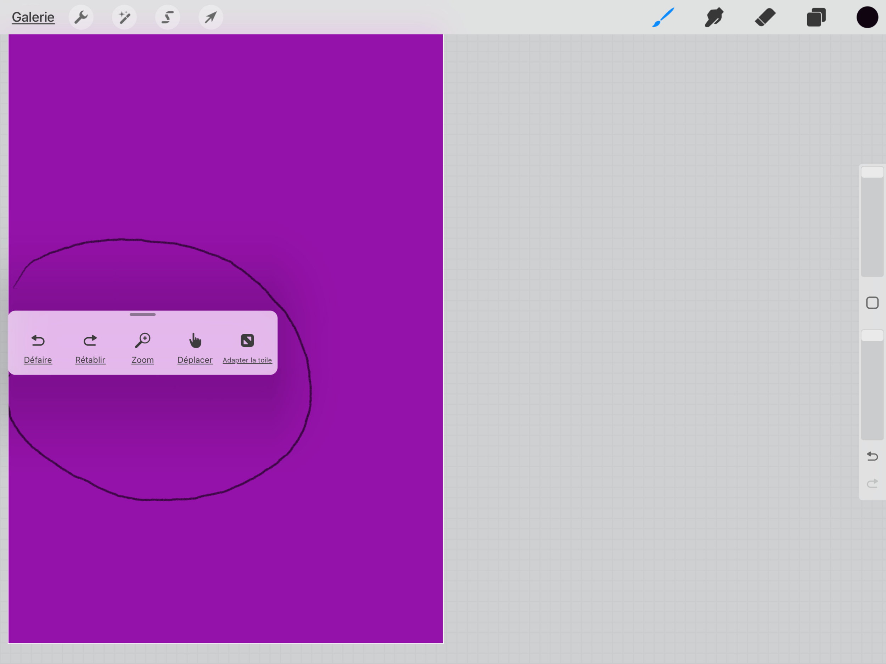Viewport: 886px width, 664px height.
Task: Tap the brush size slider handle
Action: (872, 172)
